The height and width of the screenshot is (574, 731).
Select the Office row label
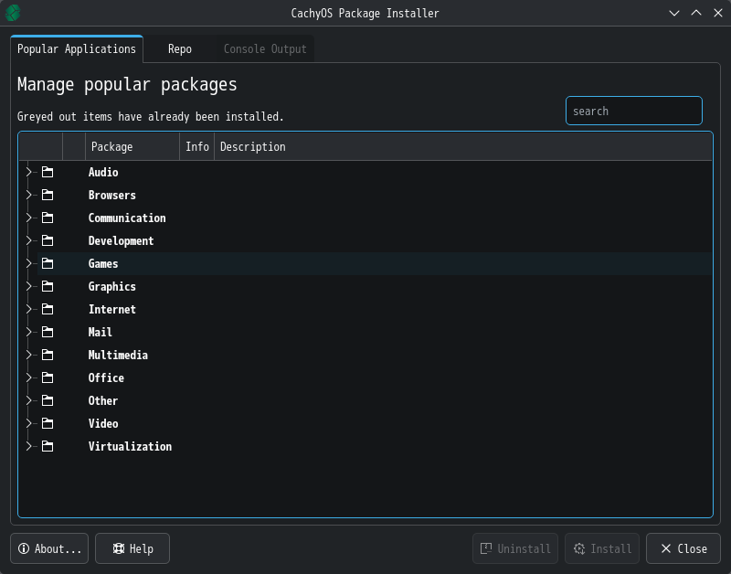click(x=106, y=378)
